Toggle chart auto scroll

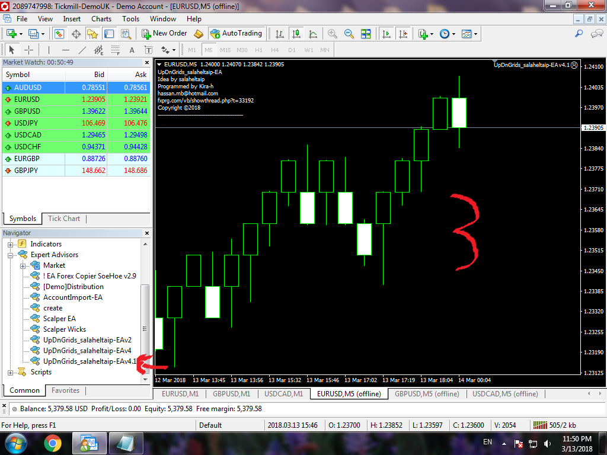click(386, 34)
